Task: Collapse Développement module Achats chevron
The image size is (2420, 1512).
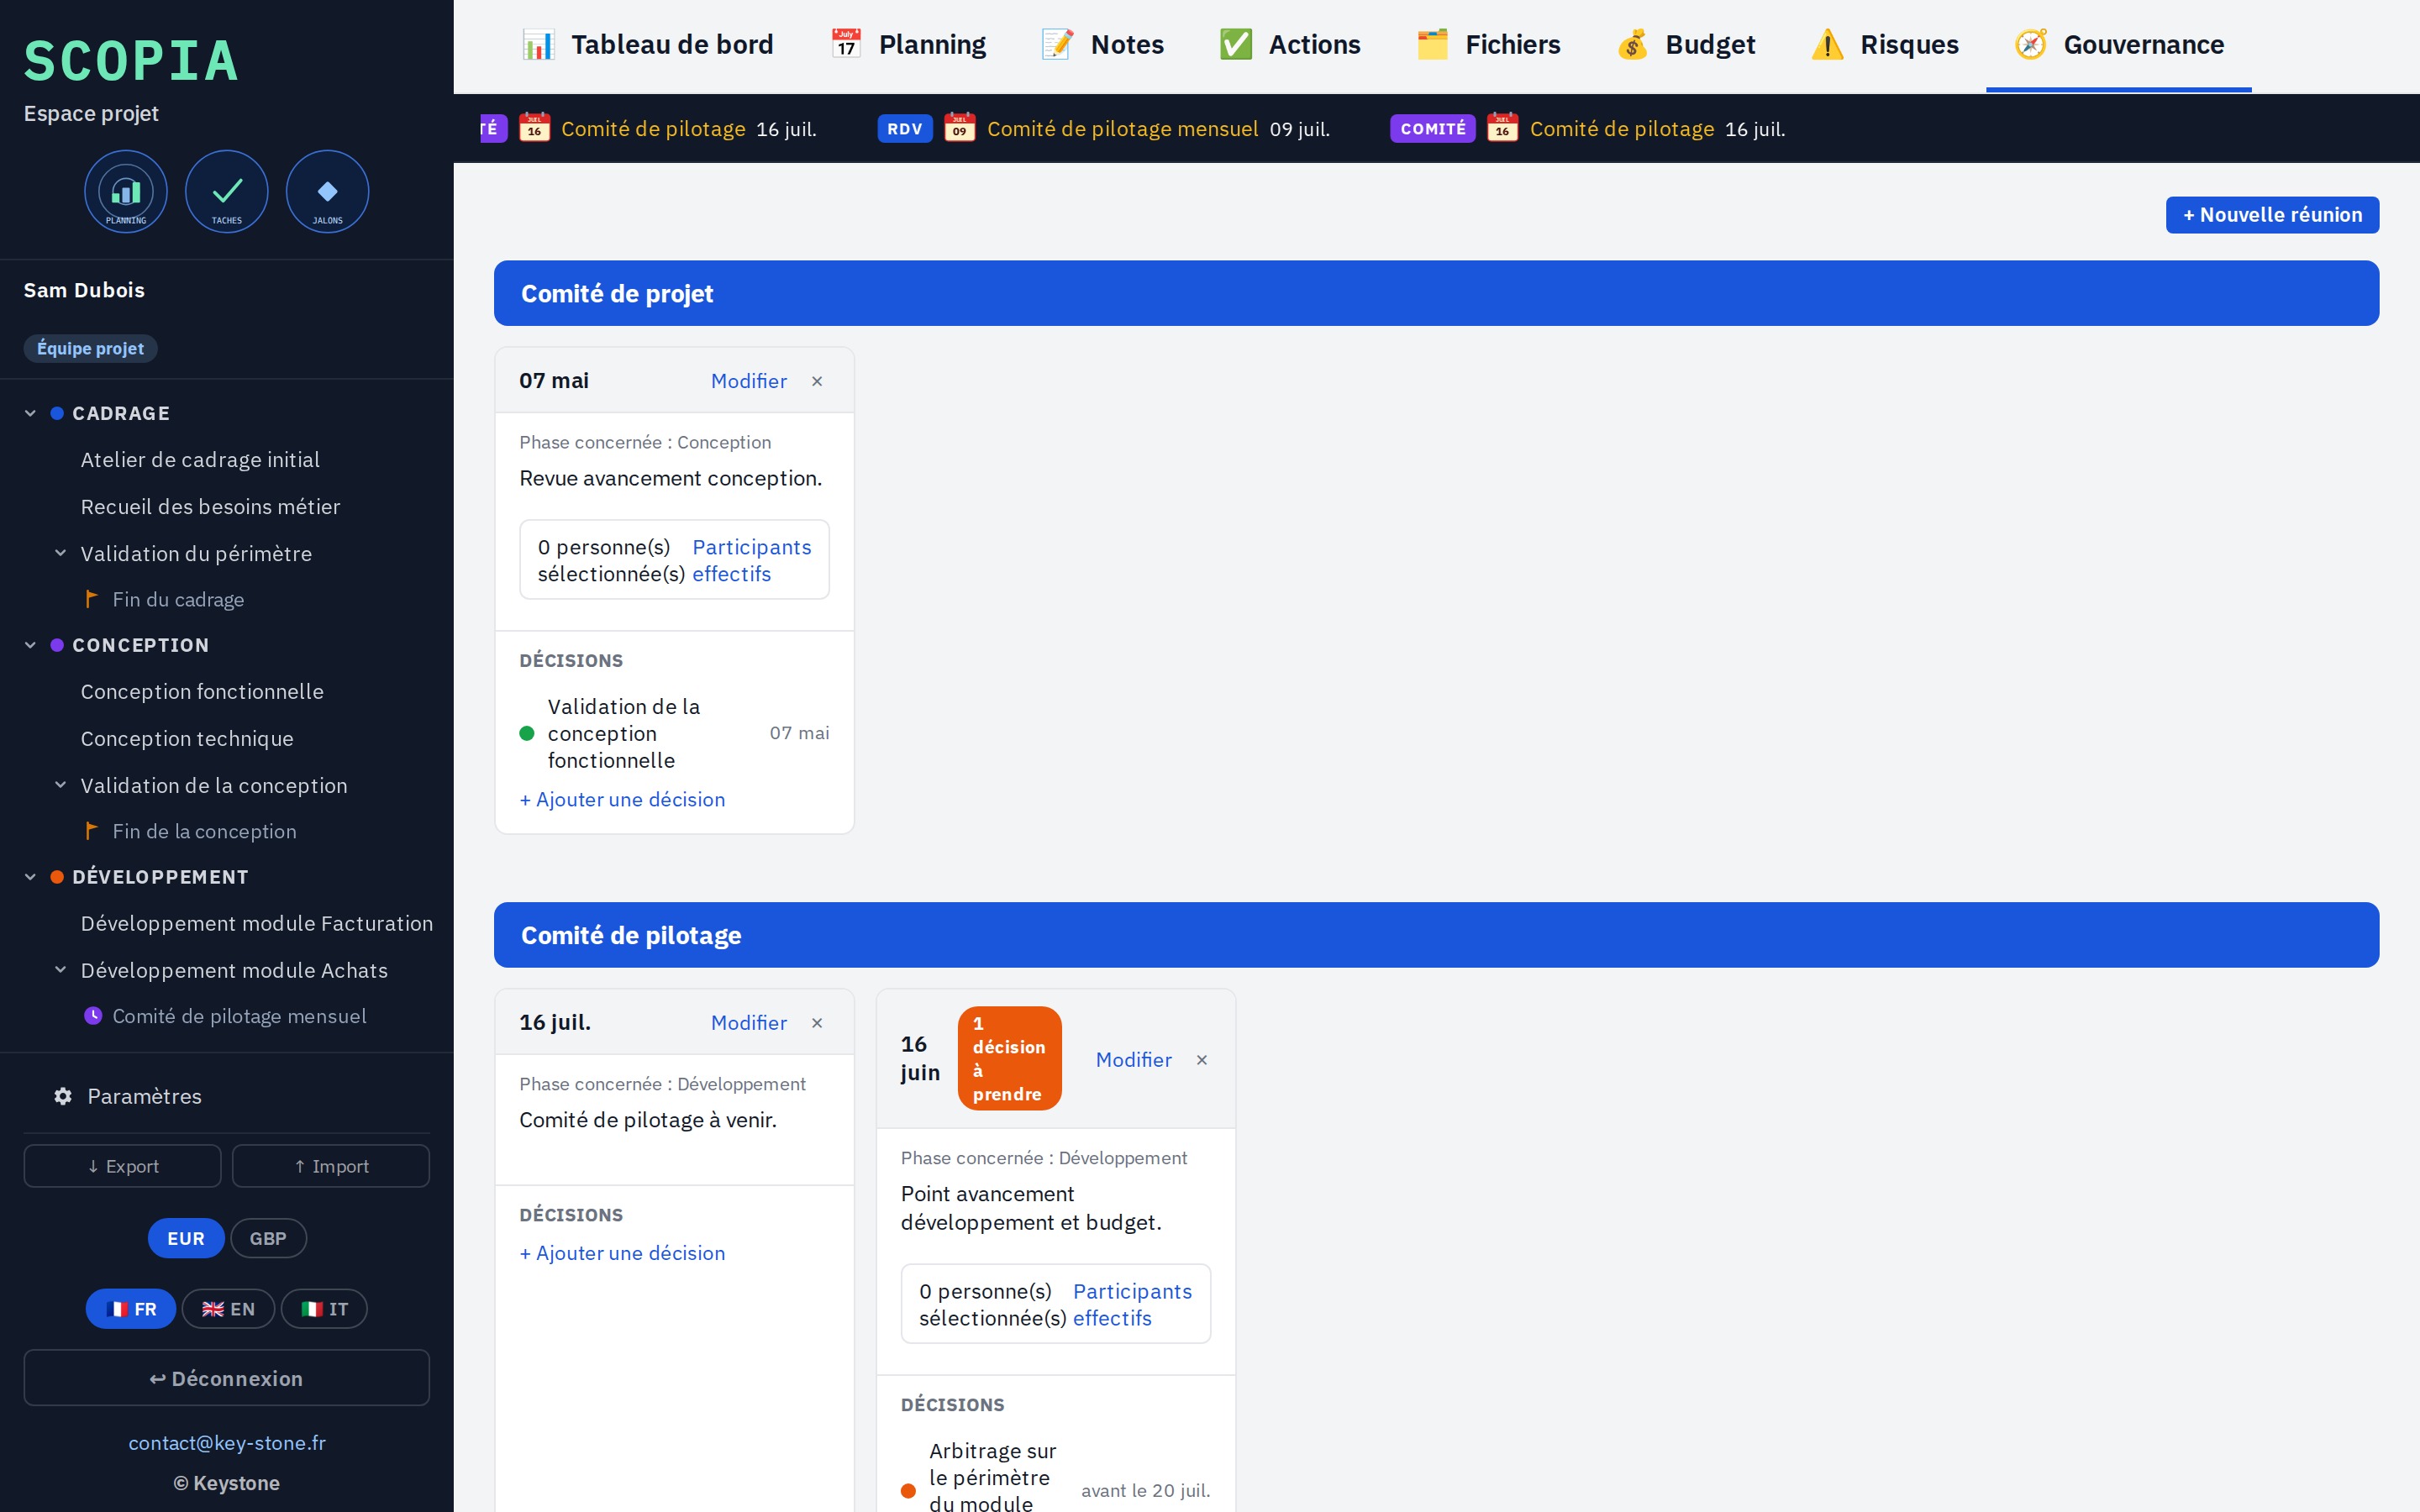Action: coord(60,970)
